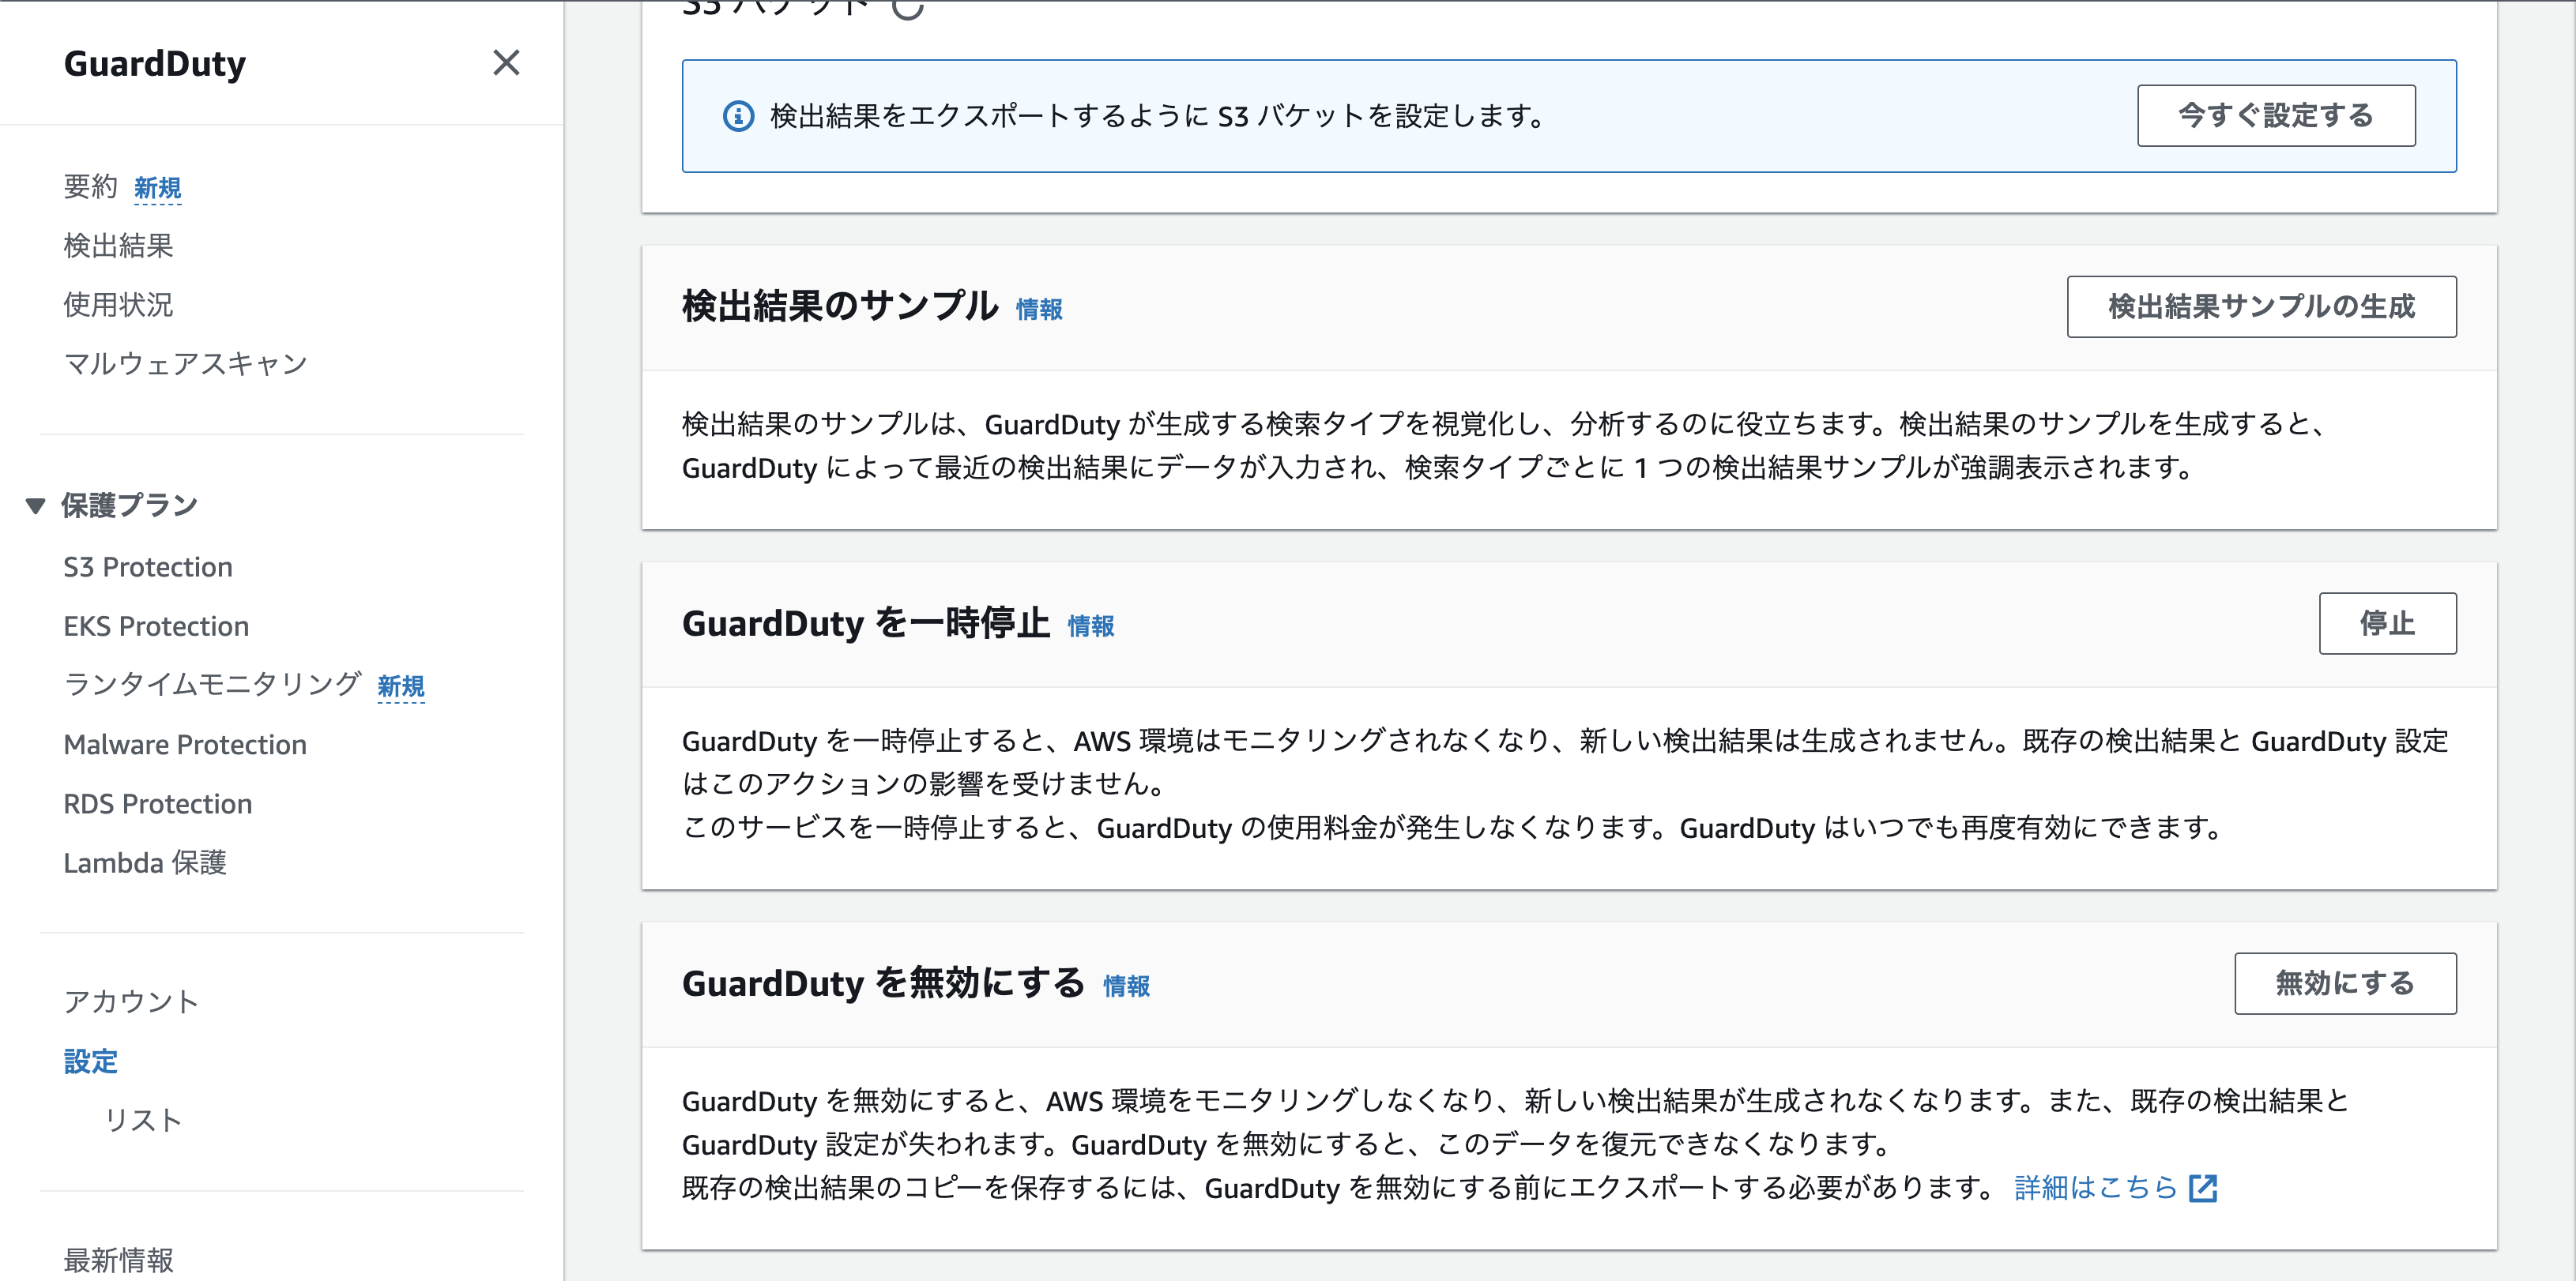Click 今すぐ設定する button
Image resolution: width=2576 pixels, height=1281 pixels.
coord(2276,116)
